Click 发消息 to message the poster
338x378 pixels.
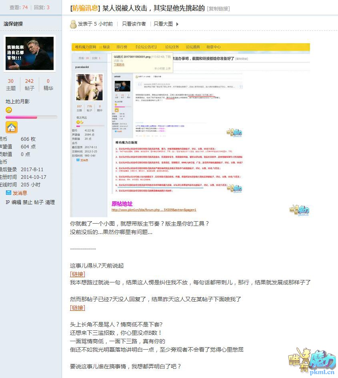20,193
